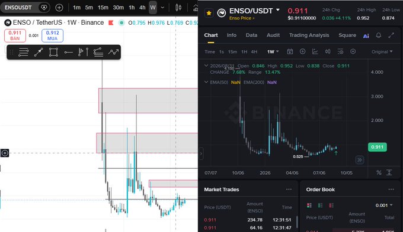Switch TradingView chart to 1h interval
Viewport: 403px width, 232px height.
point(132,8)
